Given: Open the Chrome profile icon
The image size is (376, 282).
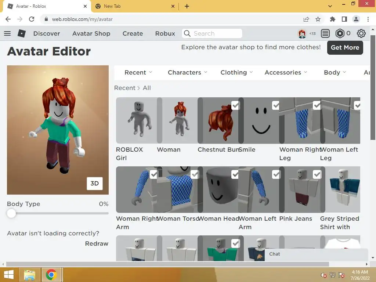Looking at the screenshot, I should tap(356, 19).
